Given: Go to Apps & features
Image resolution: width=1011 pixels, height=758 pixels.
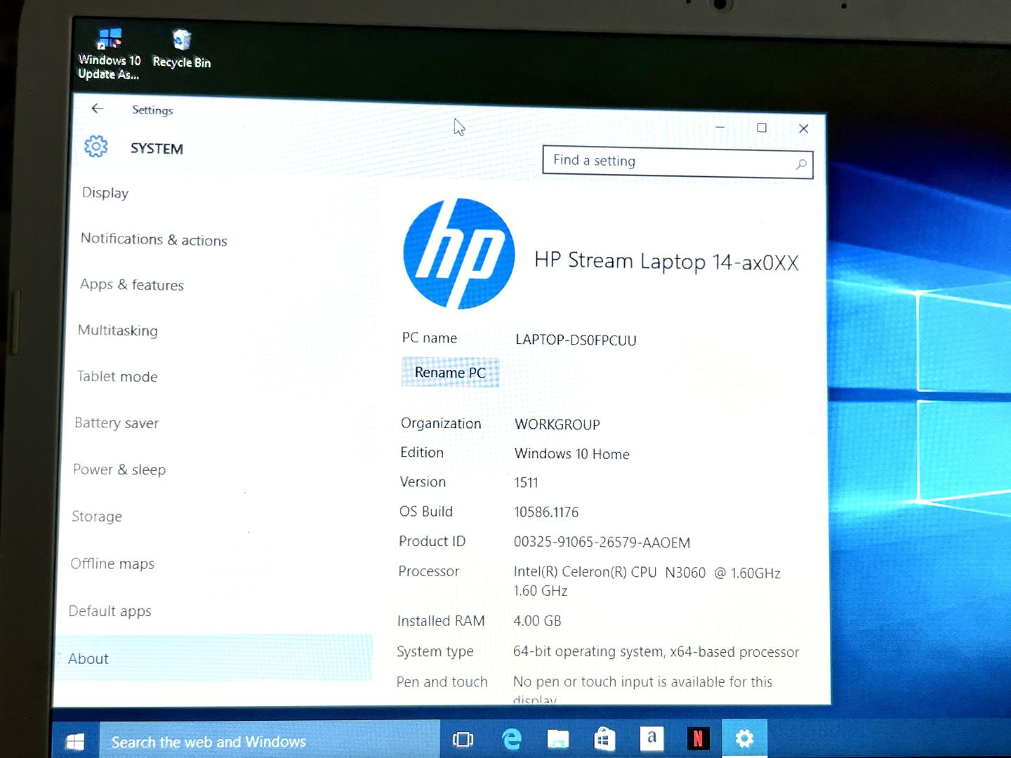Looking at the screenshot, I should tap(132, 284).
